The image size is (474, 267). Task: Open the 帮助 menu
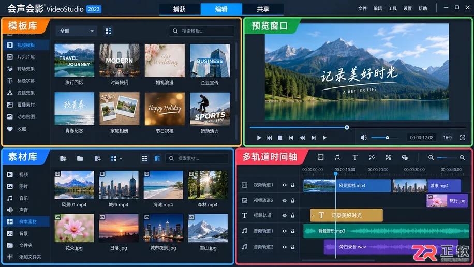pos(423,8)
